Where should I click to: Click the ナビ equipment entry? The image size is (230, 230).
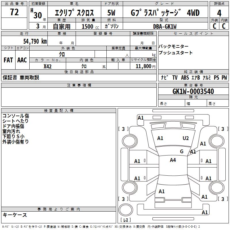click(164, 77)
